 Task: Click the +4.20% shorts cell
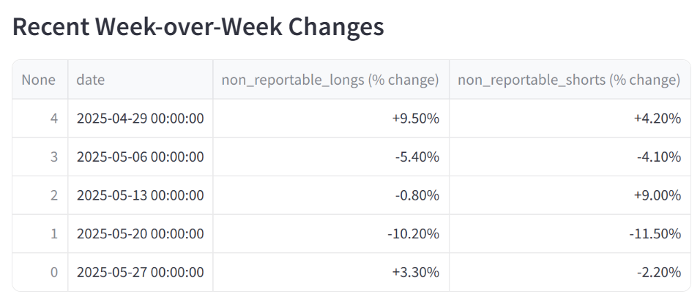point(570,118)
